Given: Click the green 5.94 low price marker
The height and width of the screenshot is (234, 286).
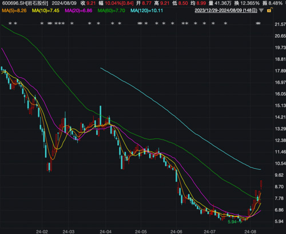Looking at the screenshot, I should (x=232, y=222).
